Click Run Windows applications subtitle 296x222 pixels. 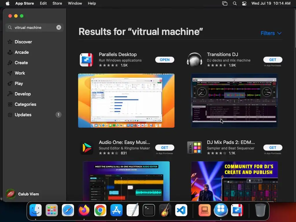120,60
